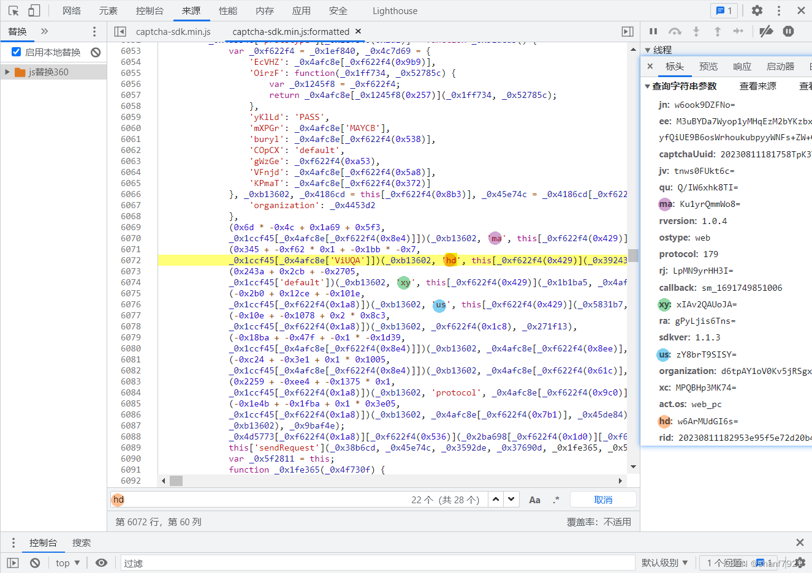Image resolution: width=812 pixels, height=573 pixels.
Task: Open the 安全 tab
Action: coord(338,11)
